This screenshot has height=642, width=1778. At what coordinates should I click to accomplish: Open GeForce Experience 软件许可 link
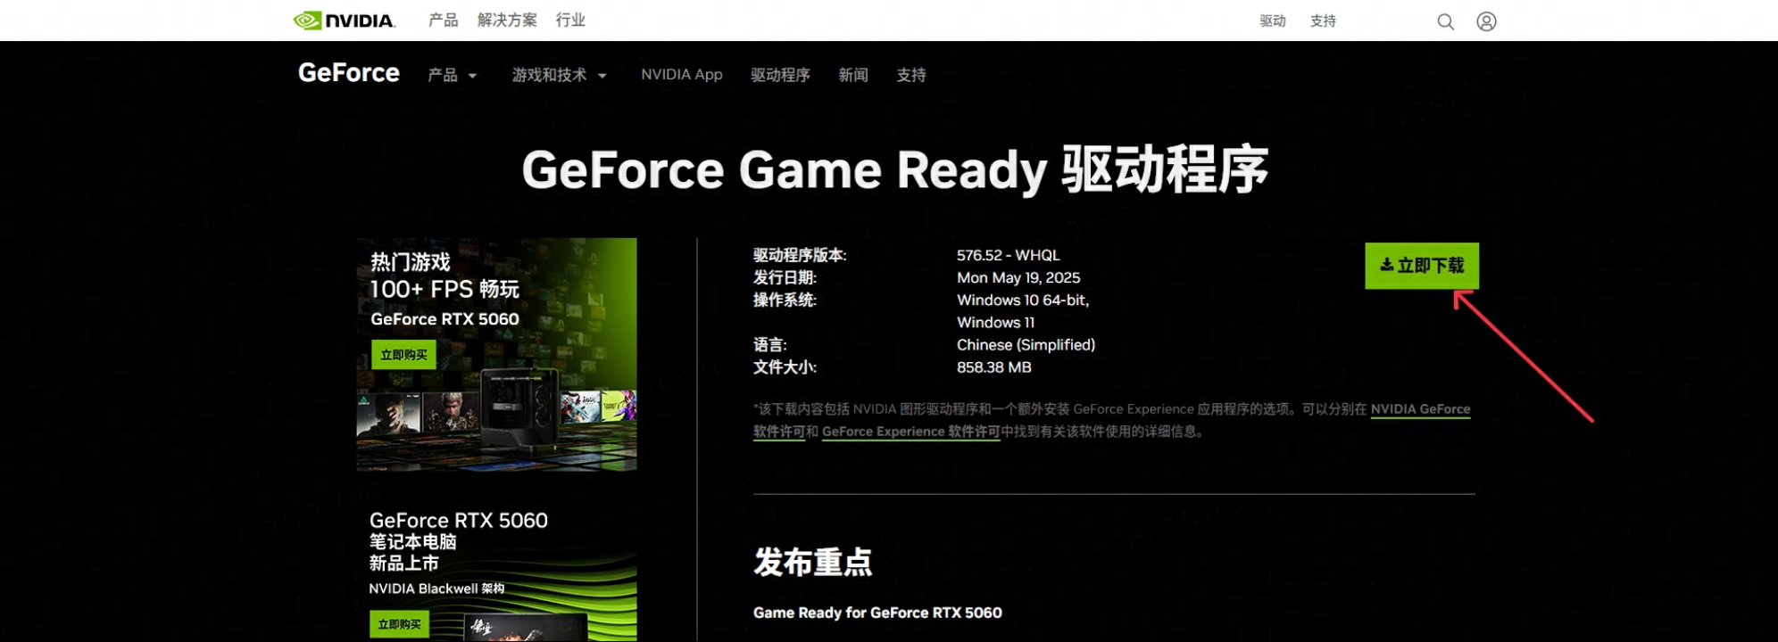click(x=910, y=432)
